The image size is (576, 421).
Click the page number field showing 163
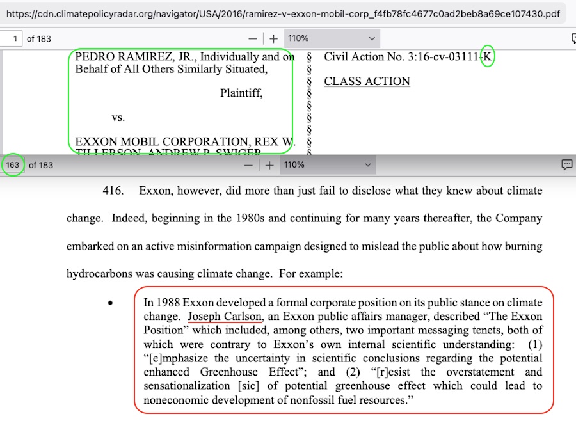click(x=13, y=165)
